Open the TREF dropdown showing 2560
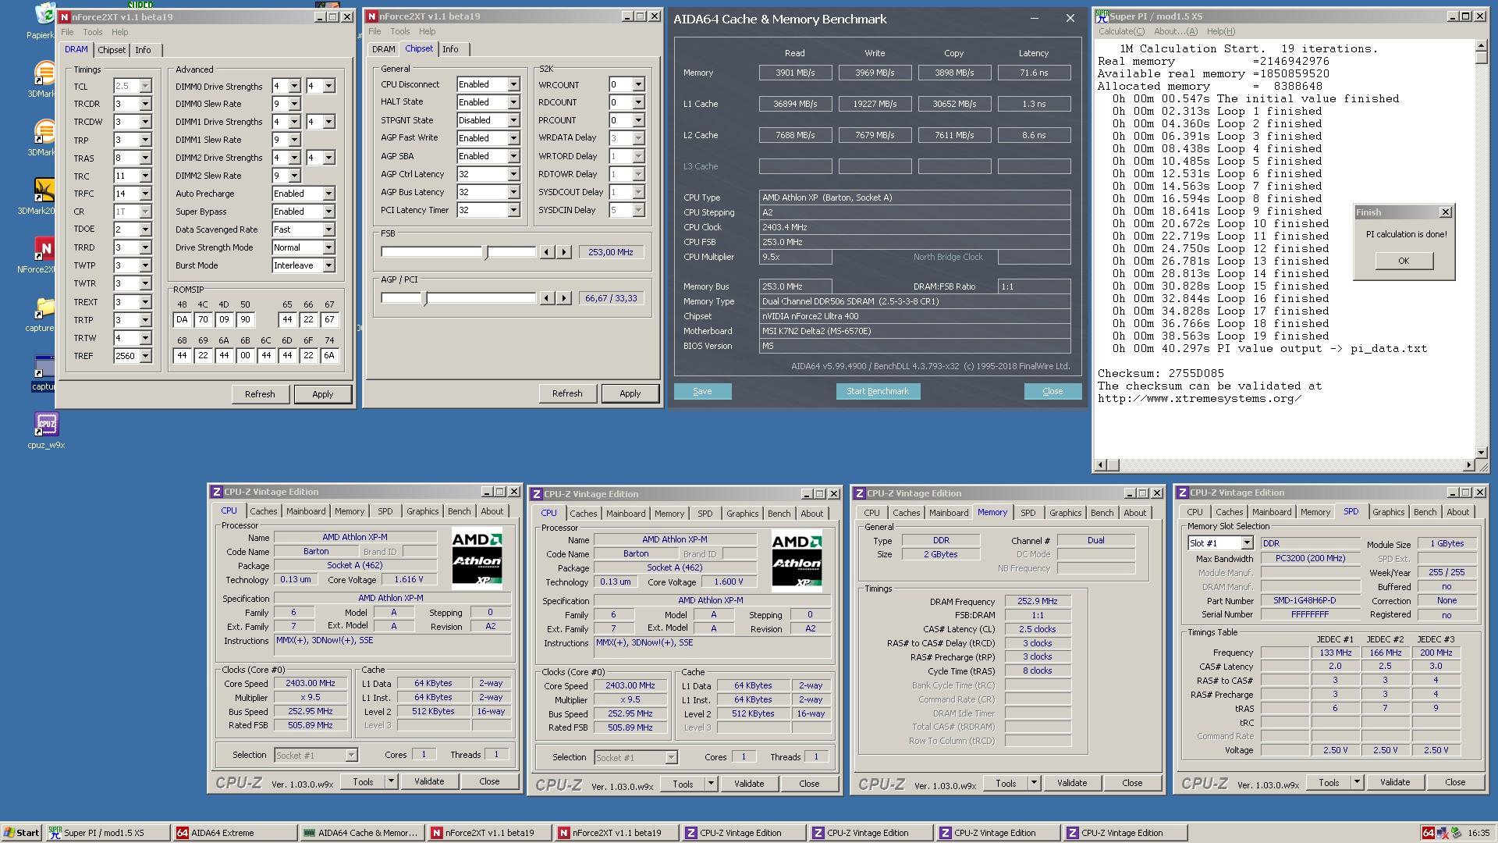 145,356
